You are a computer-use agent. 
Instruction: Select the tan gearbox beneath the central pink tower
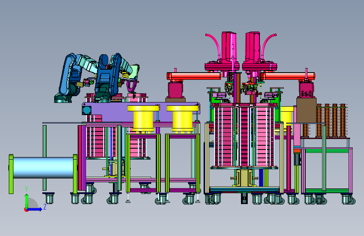pos(244,178)
